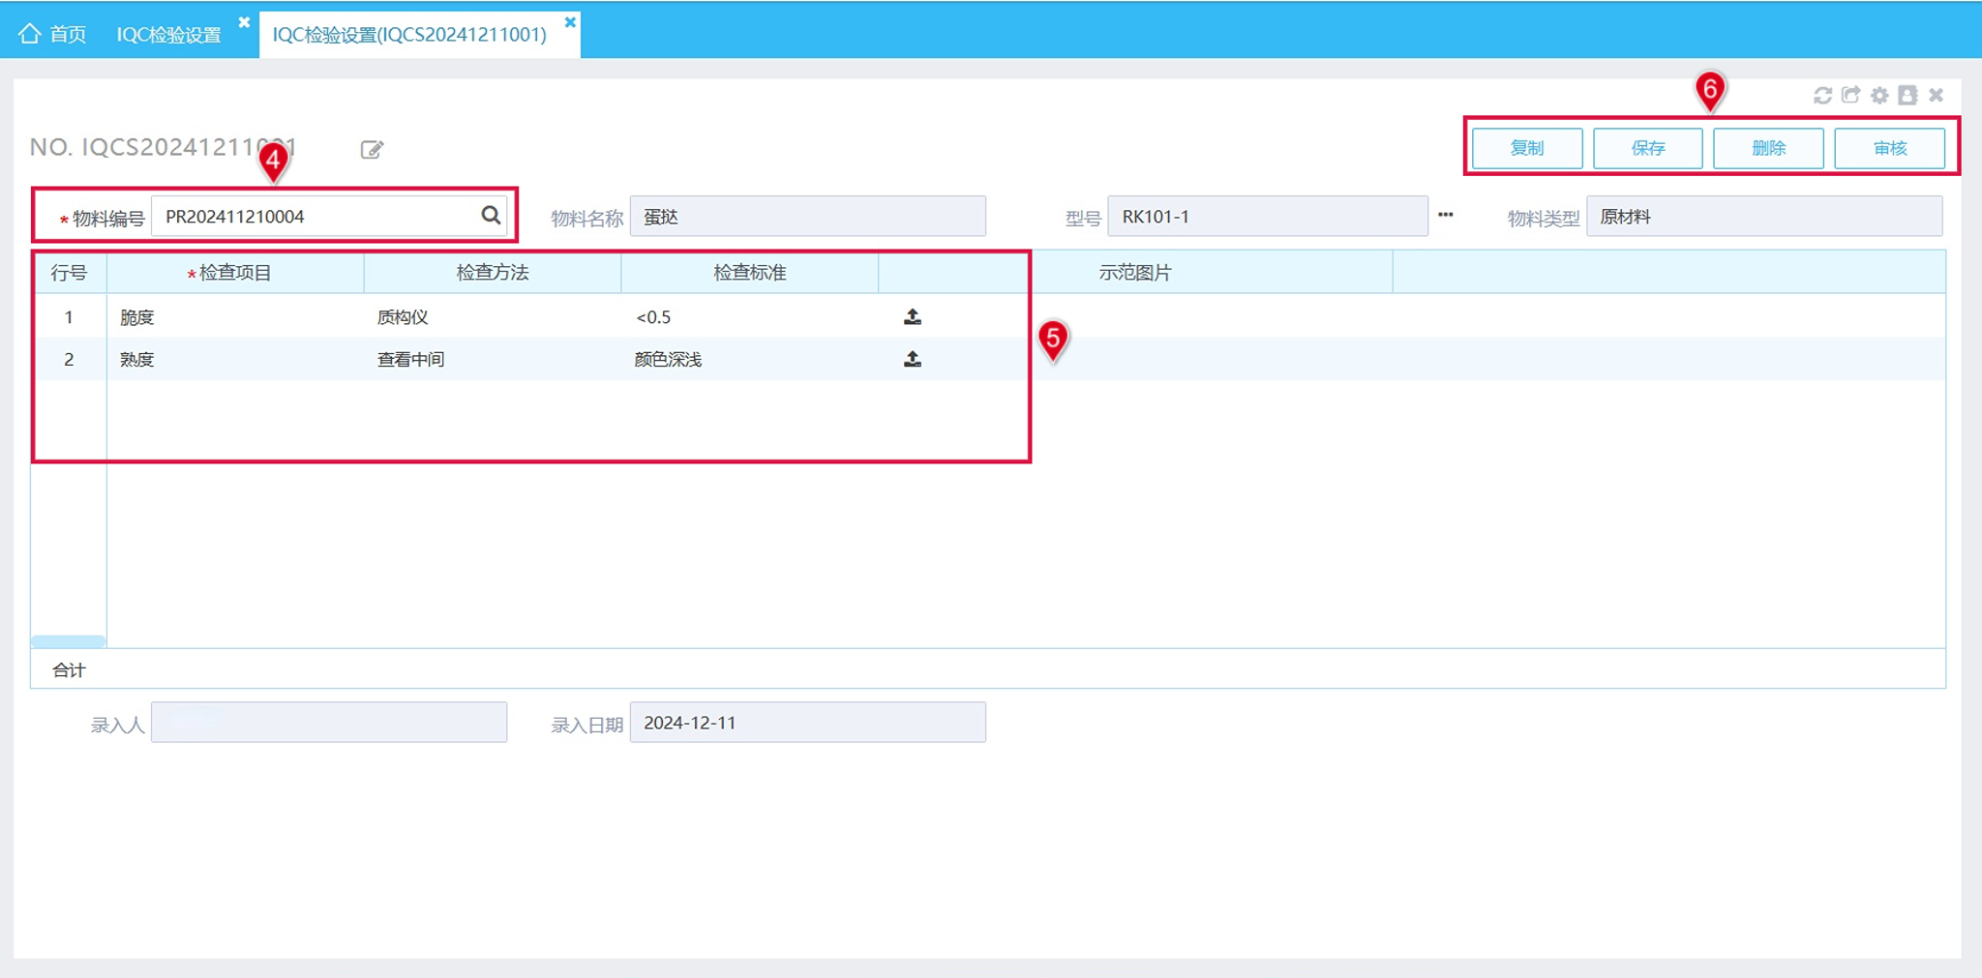Click the 删除 button
1982x978 pixels.
pyautogui.click(x=1768, y=148)
